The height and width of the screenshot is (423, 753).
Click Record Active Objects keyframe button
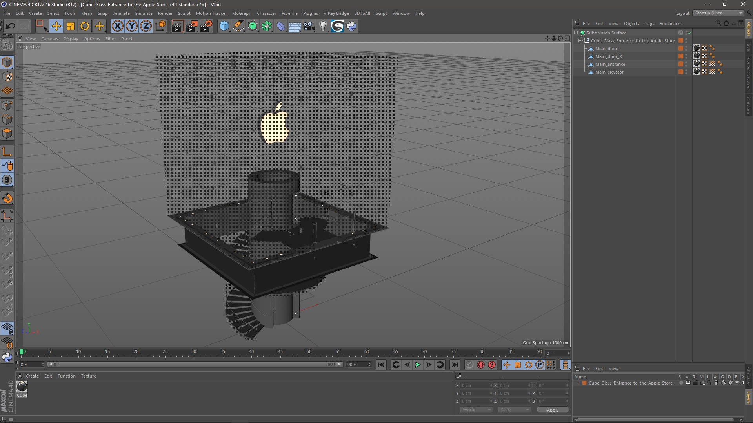470,365
